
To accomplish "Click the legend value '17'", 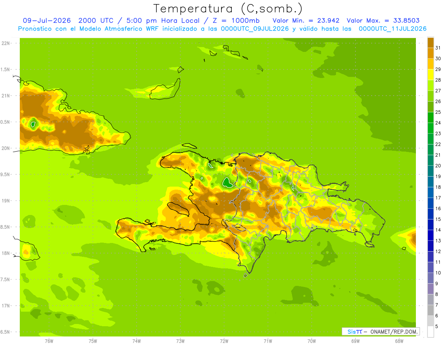I will [x=438, y=197].
